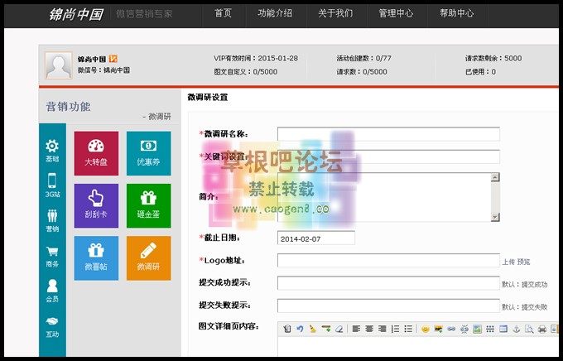The height and width of the screenshot is (361, 563).
Task: Insert numbered list in editor
Action: coord(395,329)
